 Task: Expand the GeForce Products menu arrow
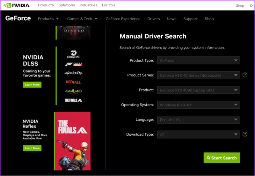pyautogui.click(x=57, y=19)
